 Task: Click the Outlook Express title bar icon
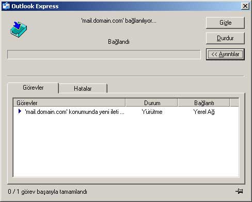[x=6, y=6]
